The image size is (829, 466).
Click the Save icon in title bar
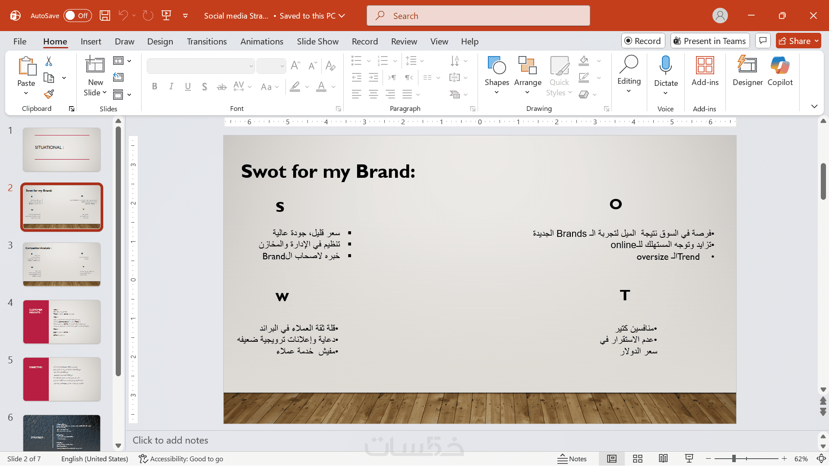[105, 16]
